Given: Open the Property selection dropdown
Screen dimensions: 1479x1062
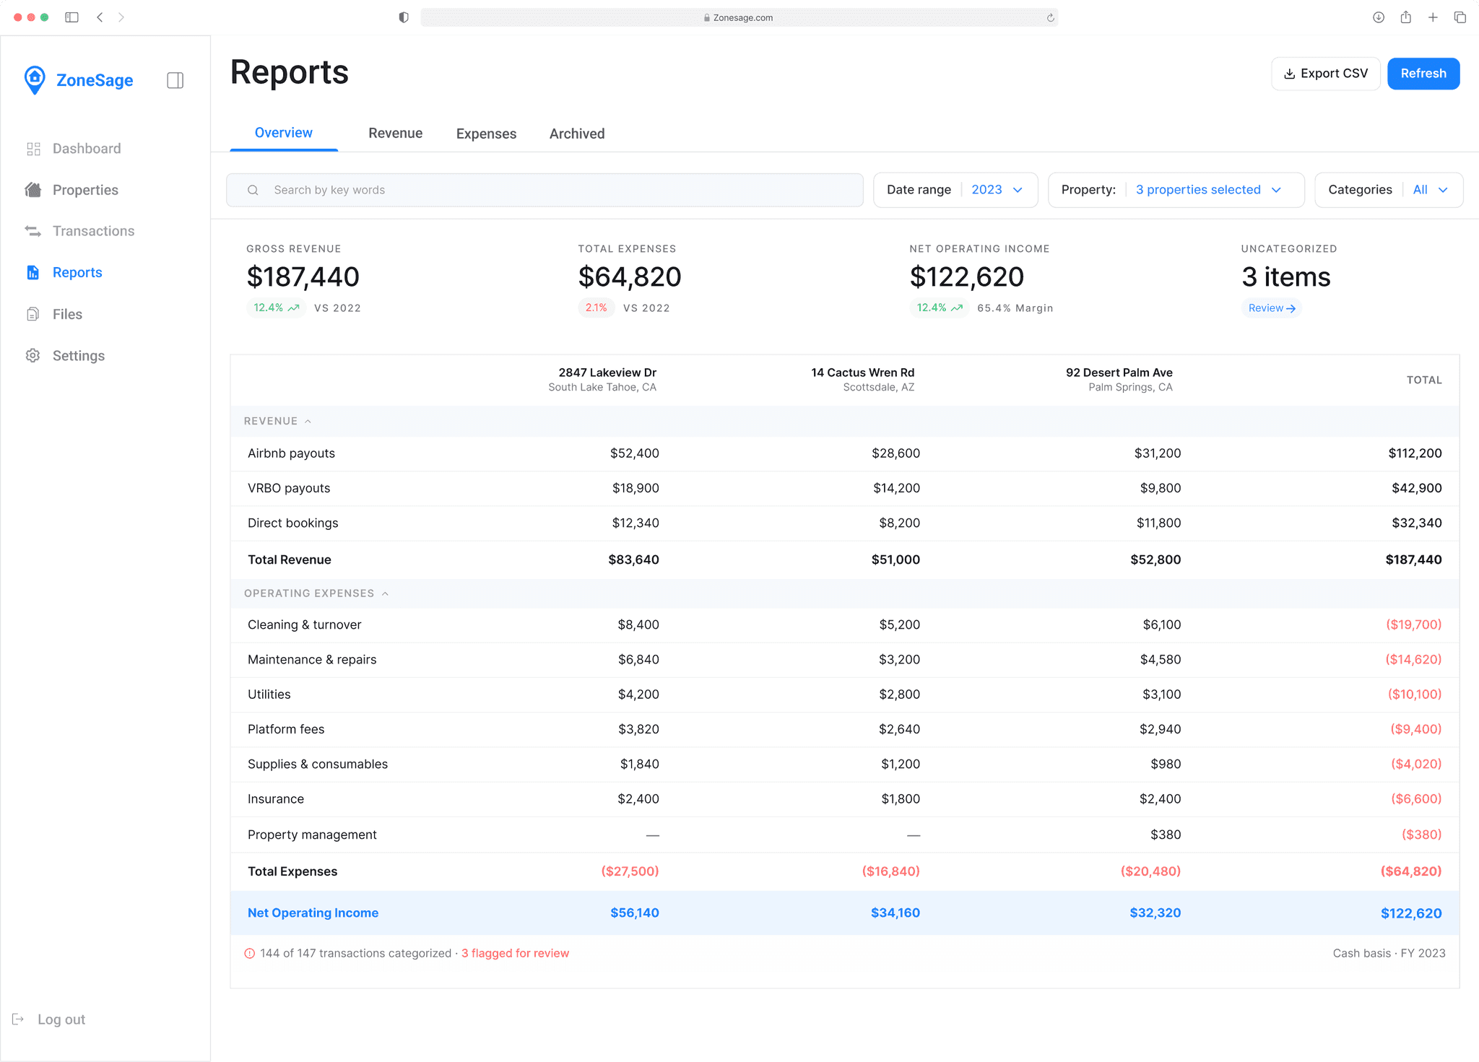Looking at the screenshot, I should point(1176,190).
